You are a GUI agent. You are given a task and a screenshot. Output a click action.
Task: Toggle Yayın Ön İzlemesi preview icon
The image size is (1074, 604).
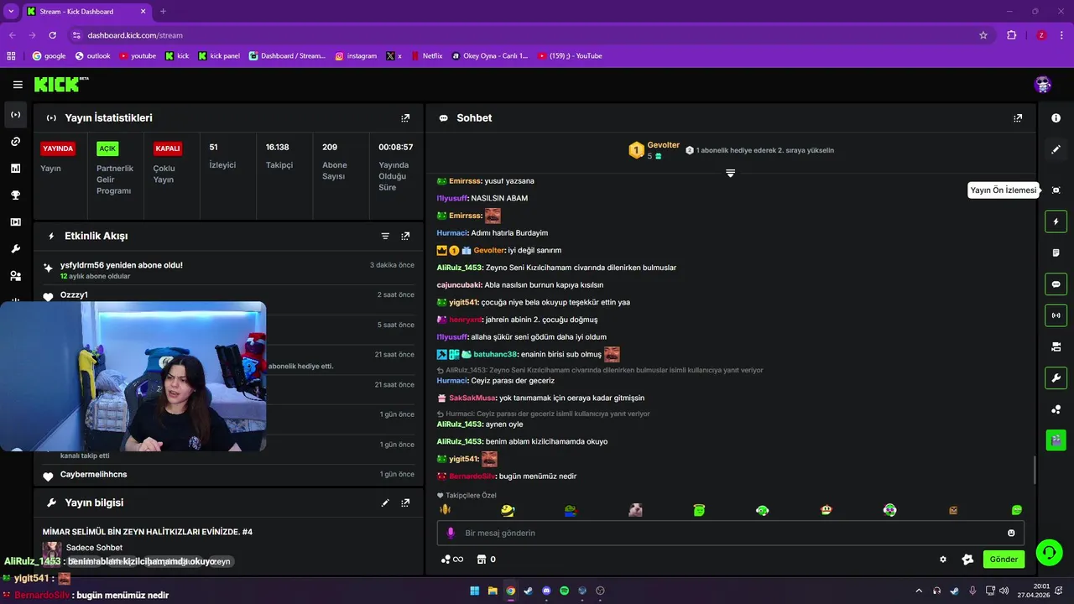point(1056,190)
